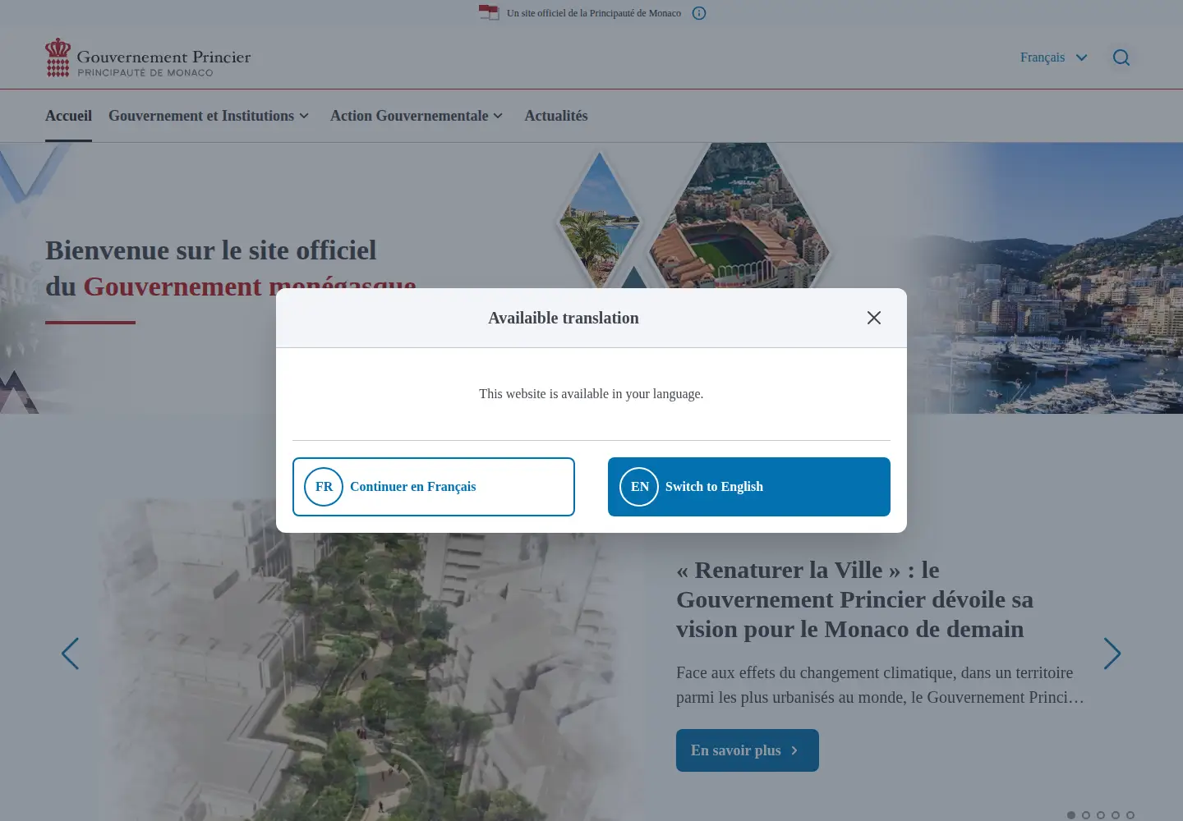The width and height of the screenshot is (1183, 821).
Task: Click the Gouvernement Princier crown logo
Action: point(58,57)
